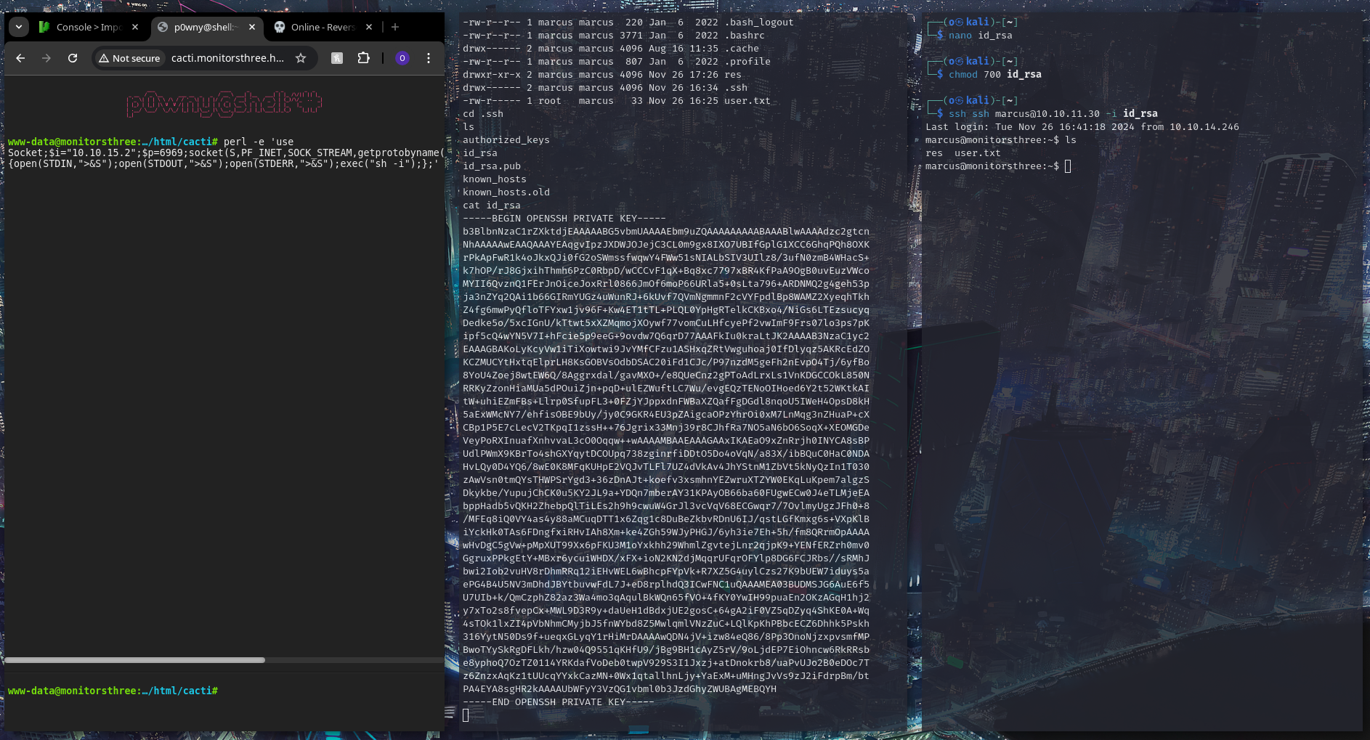Open the browser three-dot menu
The image size is (1370, 740).
point(429,58)
